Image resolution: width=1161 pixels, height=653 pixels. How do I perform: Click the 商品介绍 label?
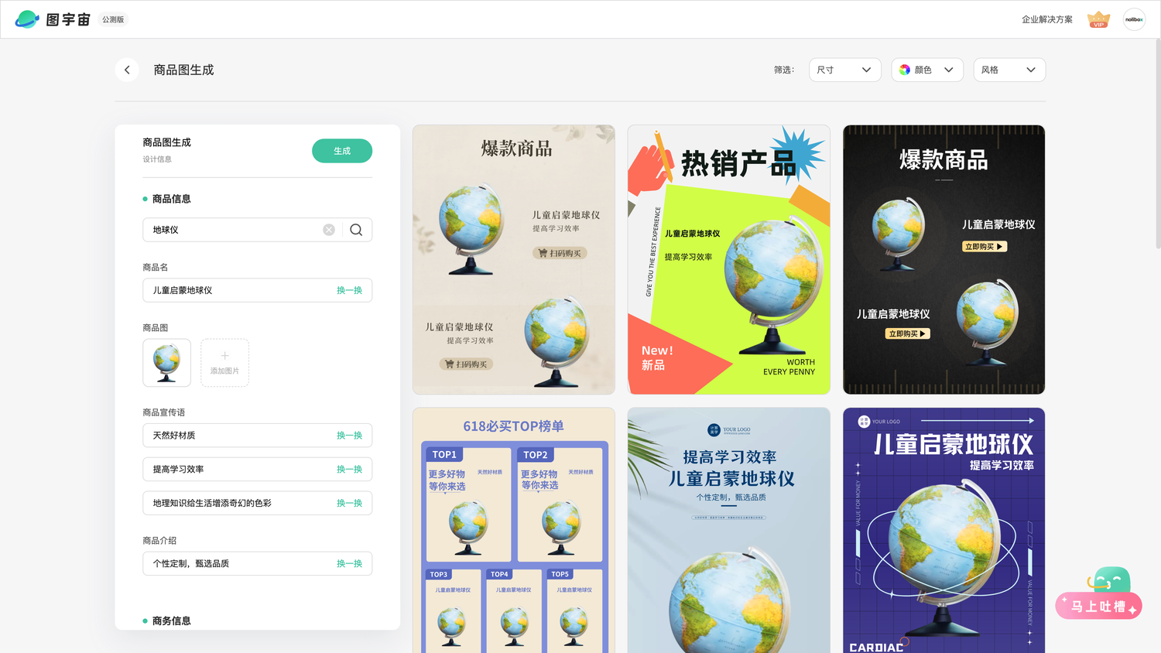pos(159,541)
